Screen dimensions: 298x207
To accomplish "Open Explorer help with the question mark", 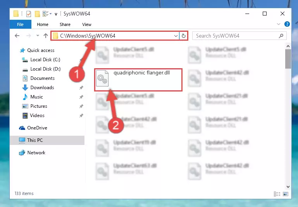I will (x=287, y=24).
